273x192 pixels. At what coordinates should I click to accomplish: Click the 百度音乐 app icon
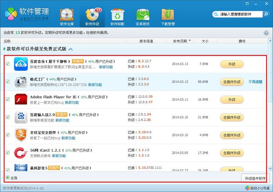click(x=21, y=64)
